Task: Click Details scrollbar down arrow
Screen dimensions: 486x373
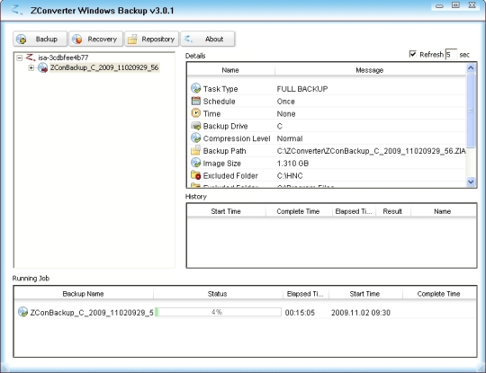Action: tap(471, 182)
